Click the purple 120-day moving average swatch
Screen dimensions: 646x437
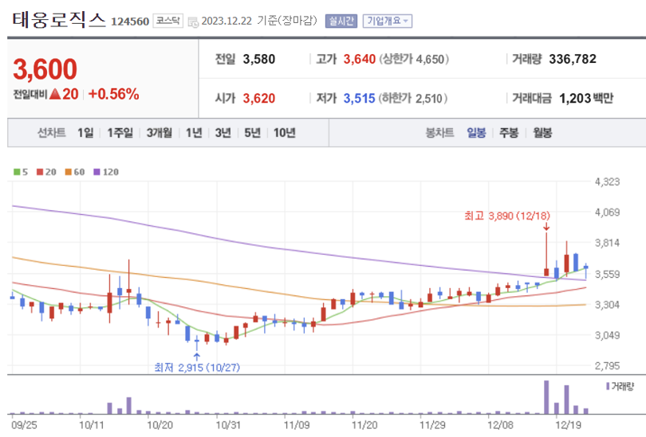click(x=97, y=172)
